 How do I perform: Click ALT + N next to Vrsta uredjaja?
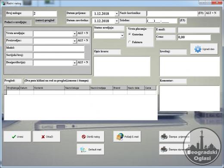pyautogui.click(x=83, y=33)
